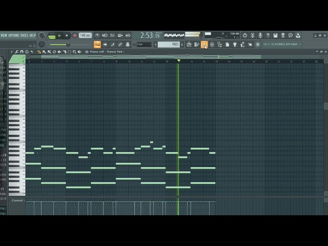
Task: Click the song position slider
Action: 70,45
